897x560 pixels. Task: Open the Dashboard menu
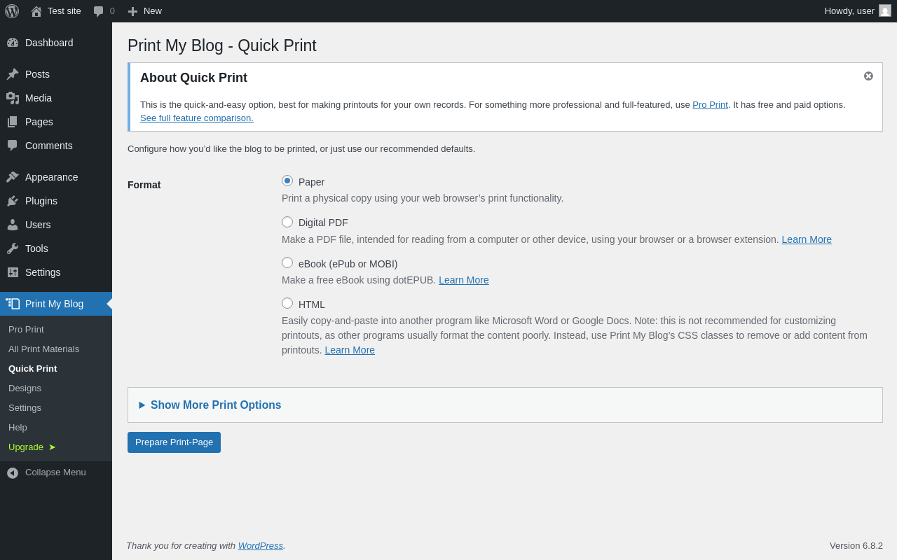pyautogui.click(x=56, y=43)
